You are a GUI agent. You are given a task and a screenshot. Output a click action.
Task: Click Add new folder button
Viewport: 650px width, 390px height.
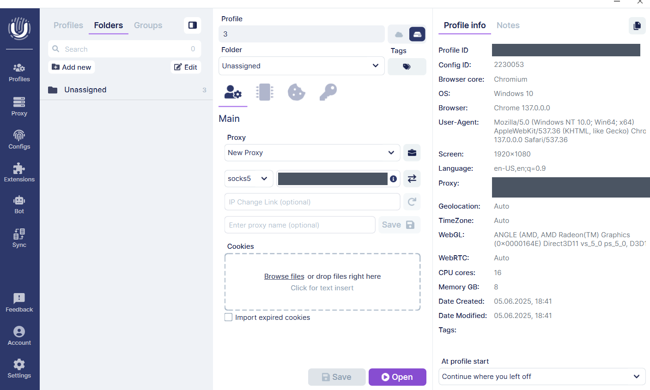[72, 67]
